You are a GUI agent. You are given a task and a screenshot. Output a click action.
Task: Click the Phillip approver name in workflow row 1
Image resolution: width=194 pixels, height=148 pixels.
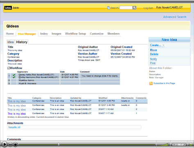(38, 77)
